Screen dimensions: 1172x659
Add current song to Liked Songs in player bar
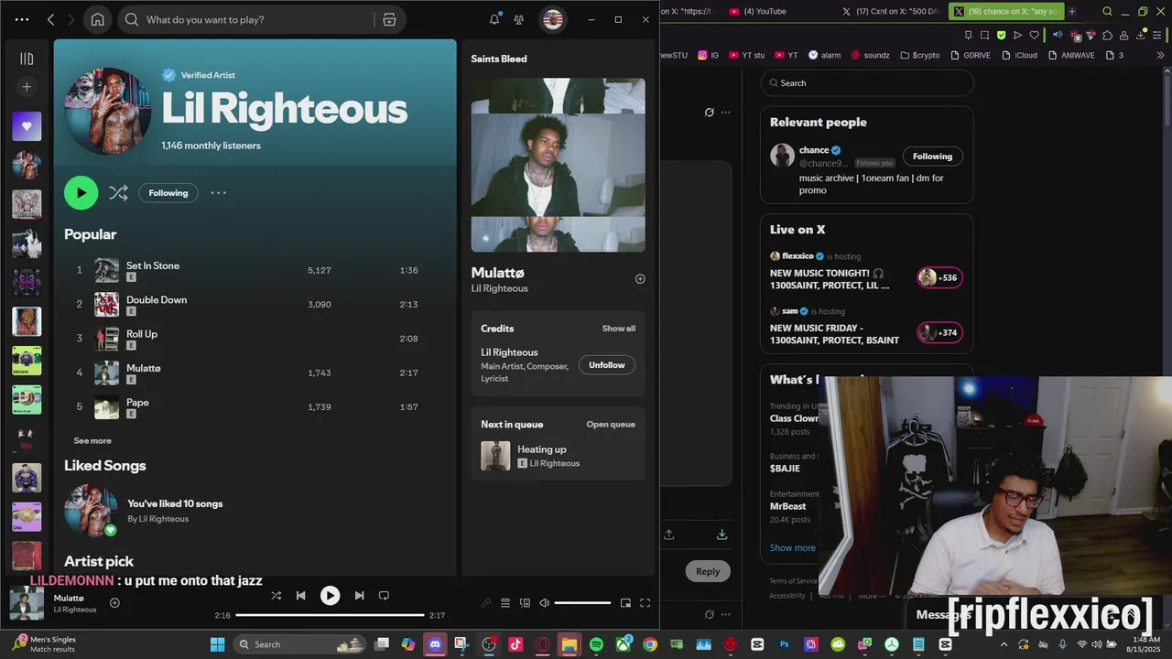pyautogui.click(x=114, y=602)
